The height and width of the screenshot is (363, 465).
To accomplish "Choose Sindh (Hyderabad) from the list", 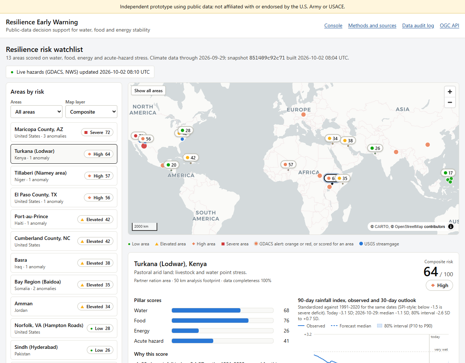I will tap(64, 350).
